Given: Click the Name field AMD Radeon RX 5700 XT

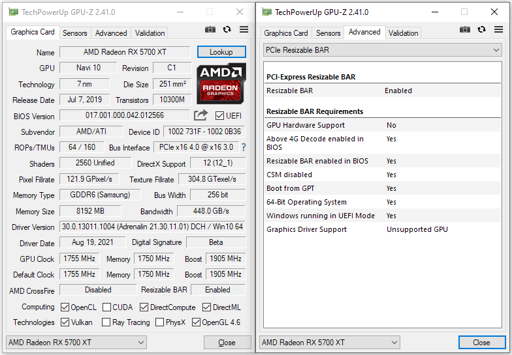Looking at the screenshot, I should [x=125, y=52].
